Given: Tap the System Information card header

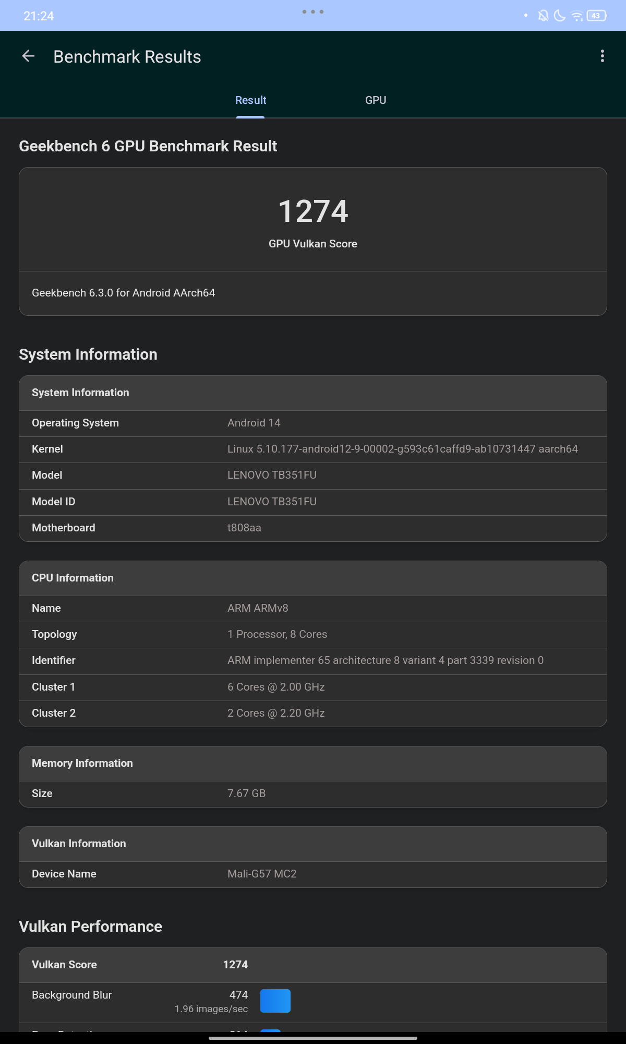Looking at the screenshot, I should pyautogui.click(x=313, y=393).
